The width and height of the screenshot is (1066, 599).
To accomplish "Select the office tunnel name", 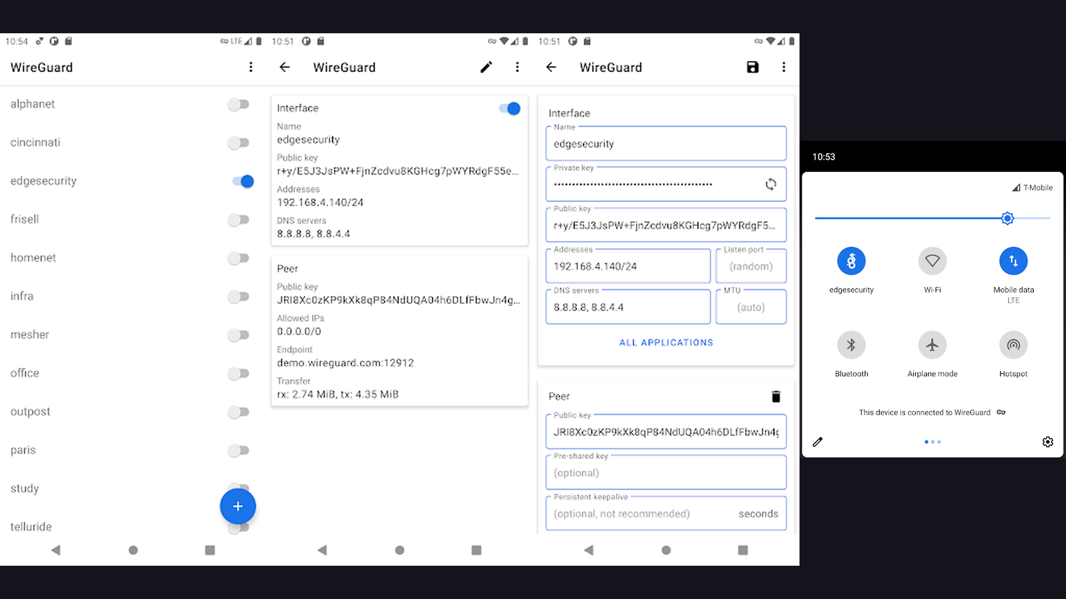I will coord(25,373).
